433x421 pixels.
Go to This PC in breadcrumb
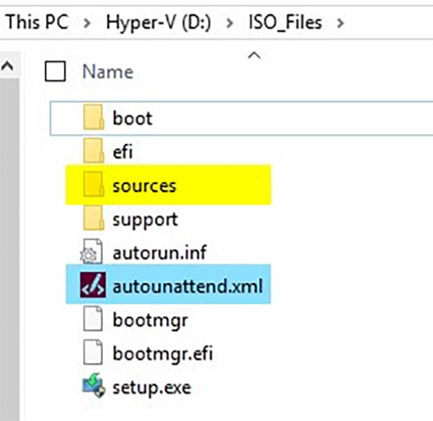click(x=37, y=22)
